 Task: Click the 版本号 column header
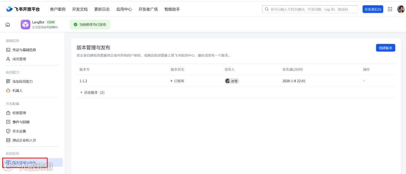pos(85,70)
